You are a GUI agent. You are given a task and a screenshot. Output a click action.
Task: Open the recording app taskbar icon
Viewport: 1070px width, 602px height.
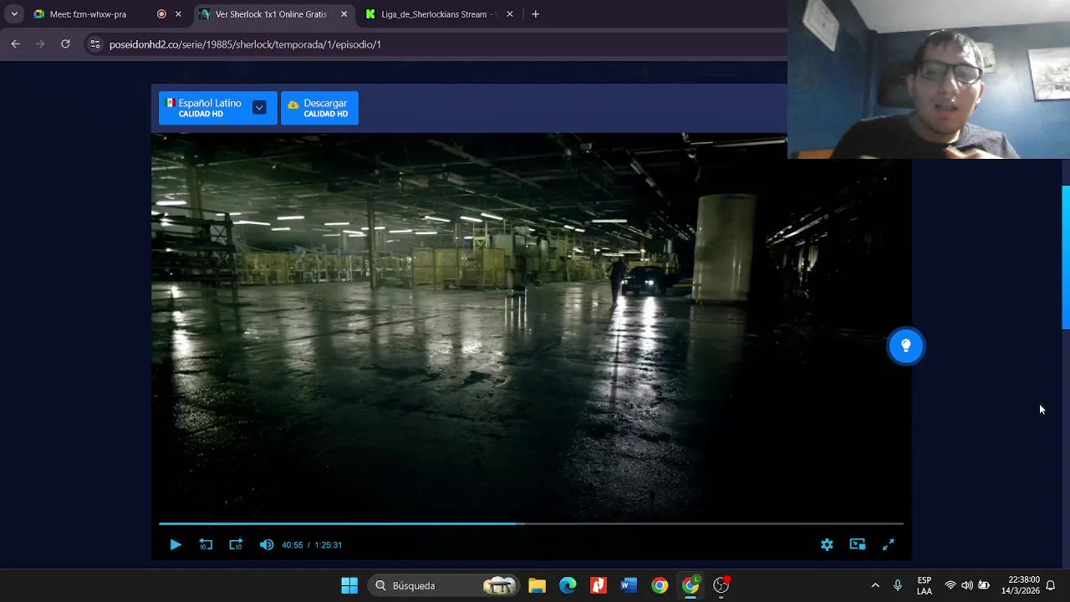coord(721,585)
